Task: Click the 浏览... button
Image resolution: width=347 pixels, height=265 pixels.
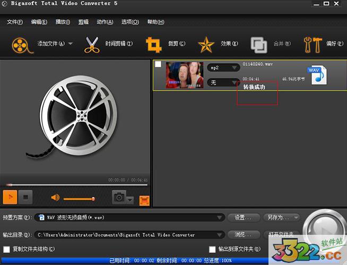Action: click(x=244, y=235)
